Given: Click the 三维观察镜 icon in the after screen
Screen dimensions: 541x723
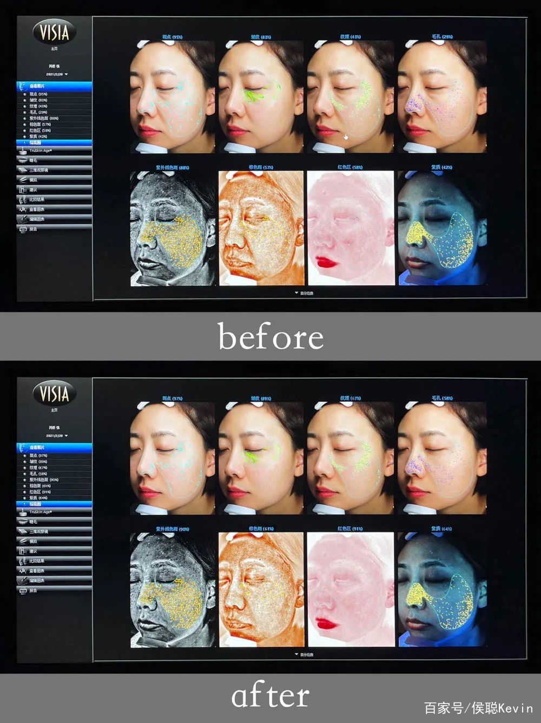Looking at the screenshot, I should [x=23, y=531].
